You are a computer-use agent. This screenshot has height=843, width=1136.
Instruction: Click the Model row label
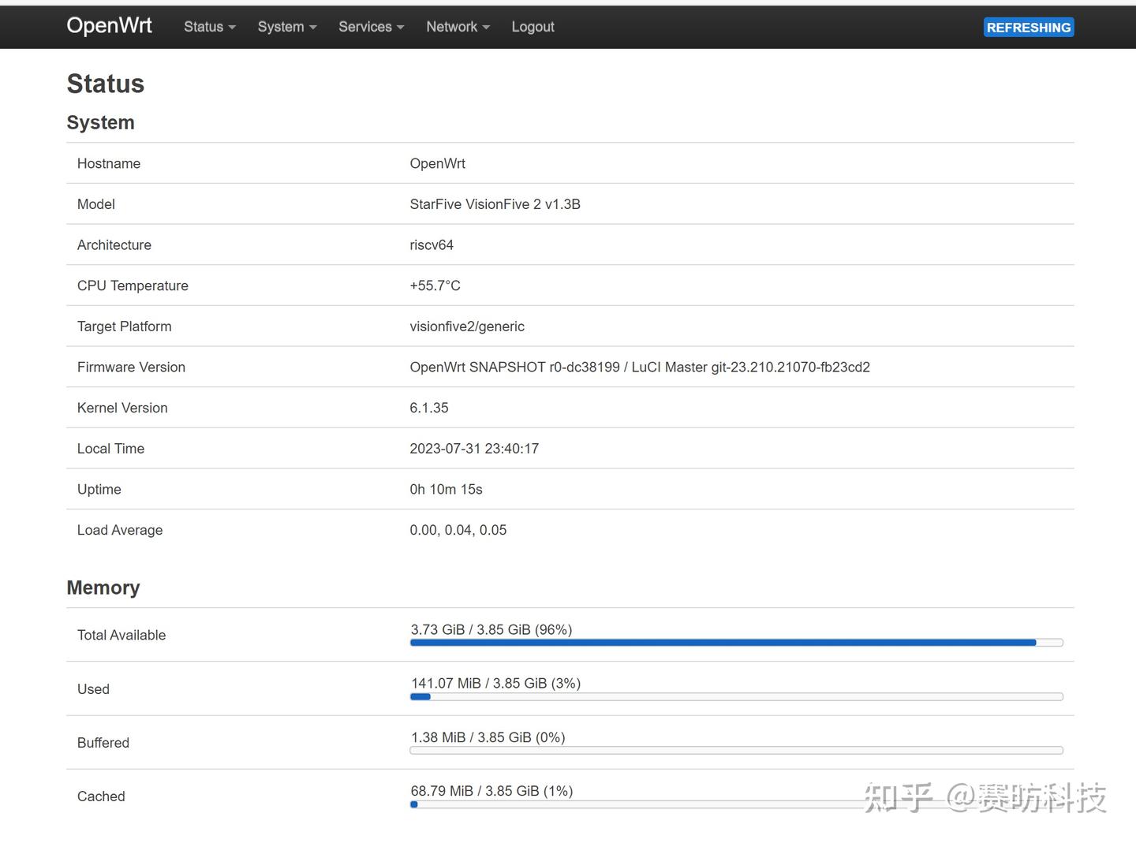point(96,204)
